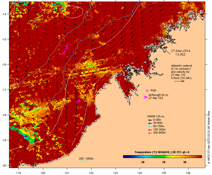This screenshot has height=175, width=212.
Task: Click the longitude axis label 120
Action: [43, 173]
